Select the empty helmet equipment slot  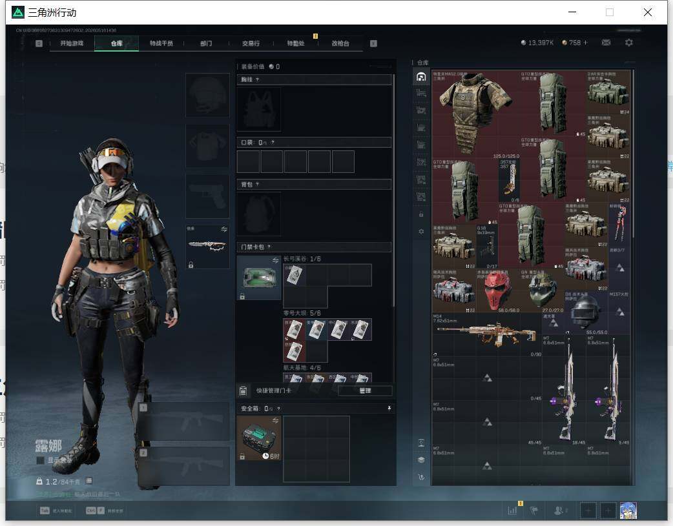coord(207,95)
